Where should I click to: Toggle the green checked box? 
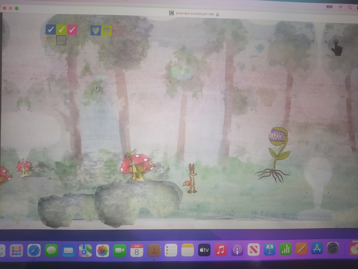click(x=62, y=30)
